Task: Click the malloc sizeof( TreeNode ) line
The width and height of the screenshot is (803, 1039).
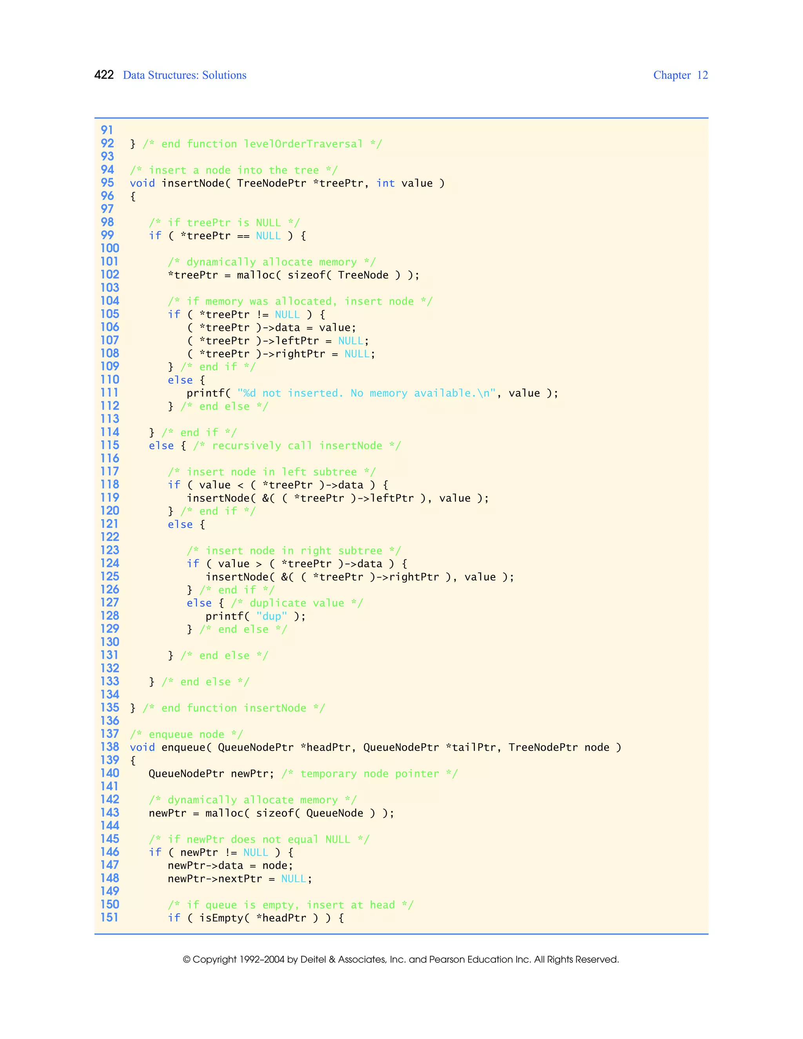Action: [x=294, y=275]
